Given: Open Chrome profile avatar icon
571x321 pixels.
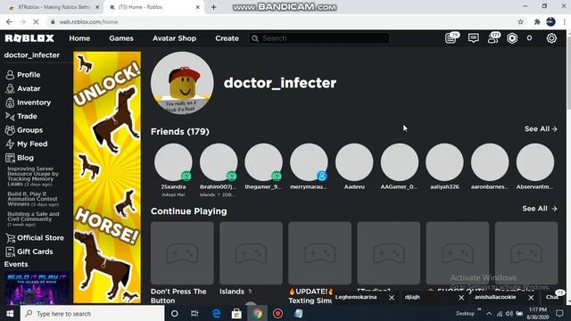Looking at the screenshot, I should pos(551,21).
